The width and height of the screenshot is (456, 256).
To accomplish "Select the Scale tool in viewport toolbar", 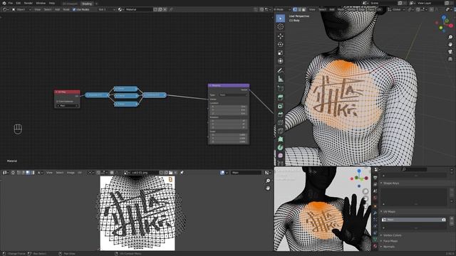I will pyautogui.click(x=280, y=53).
